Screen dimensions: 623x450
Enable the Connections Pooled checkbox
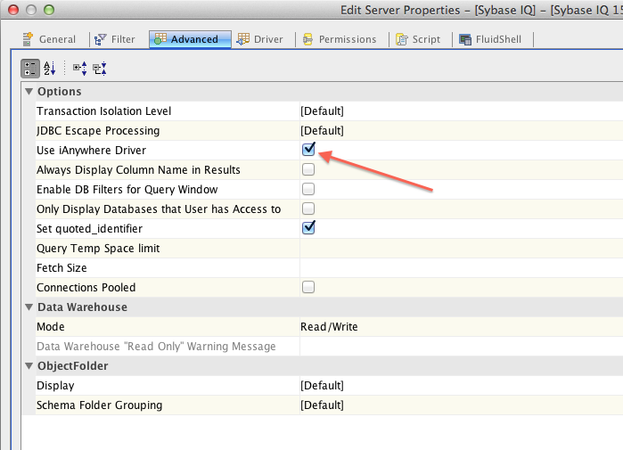coord(308,287)
